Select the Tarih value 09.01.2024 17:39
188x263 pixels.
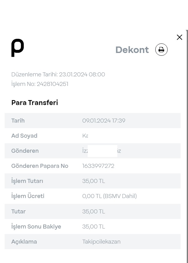[x=104, y=121]
